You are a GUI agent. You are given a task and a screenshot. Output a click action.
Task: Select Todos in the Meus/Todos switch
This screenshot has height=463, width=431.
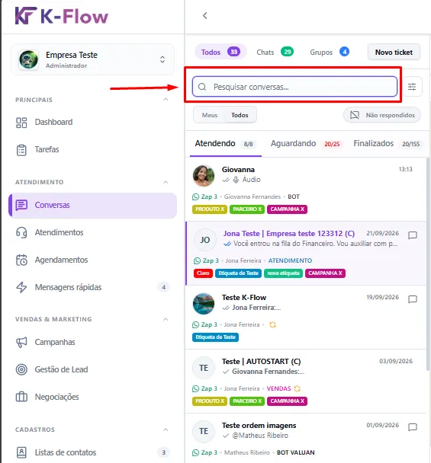click(240, 115)
